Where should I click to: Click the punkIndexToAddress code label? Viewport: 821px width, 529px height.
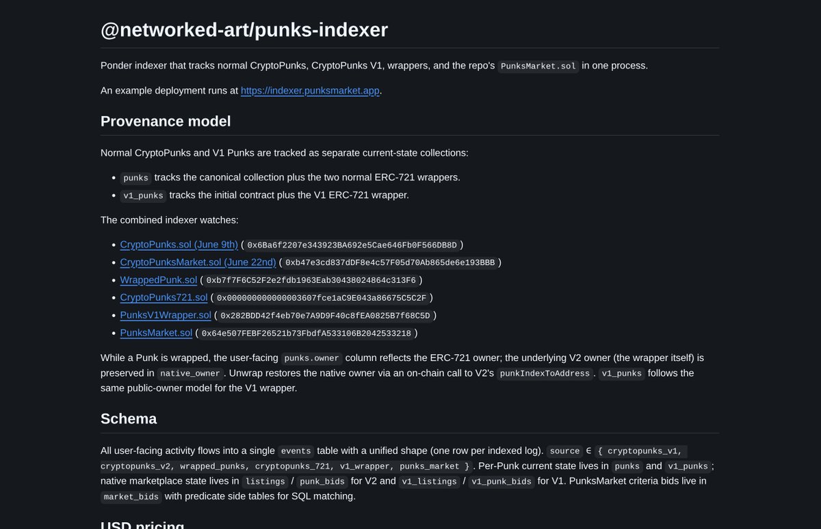tap(545, 374)
